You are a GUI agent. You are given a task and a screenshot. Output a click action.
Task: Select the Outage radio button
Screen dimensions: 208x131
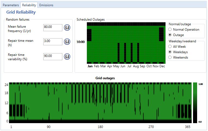tap(170, 35)
